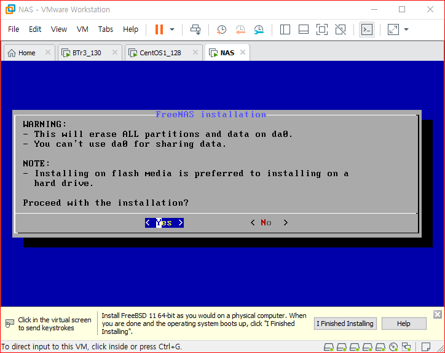
Task: Click the 'Proceed with the installation?' text
Action: click(106, 203)
